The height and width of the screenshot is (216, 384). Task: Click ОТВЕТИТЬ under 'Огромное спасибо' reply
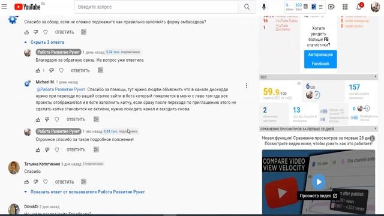[x=76, y=150]
